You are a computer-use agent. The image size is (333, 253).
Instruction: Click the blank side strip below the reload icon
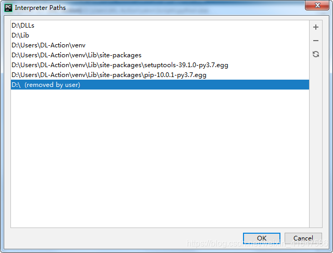316,146
